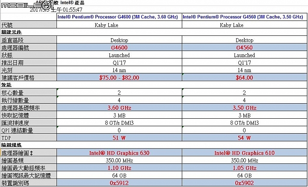The image size is (308, 187).
Task: Click Desktop cell in G4560 column
Action: point(244,40)
